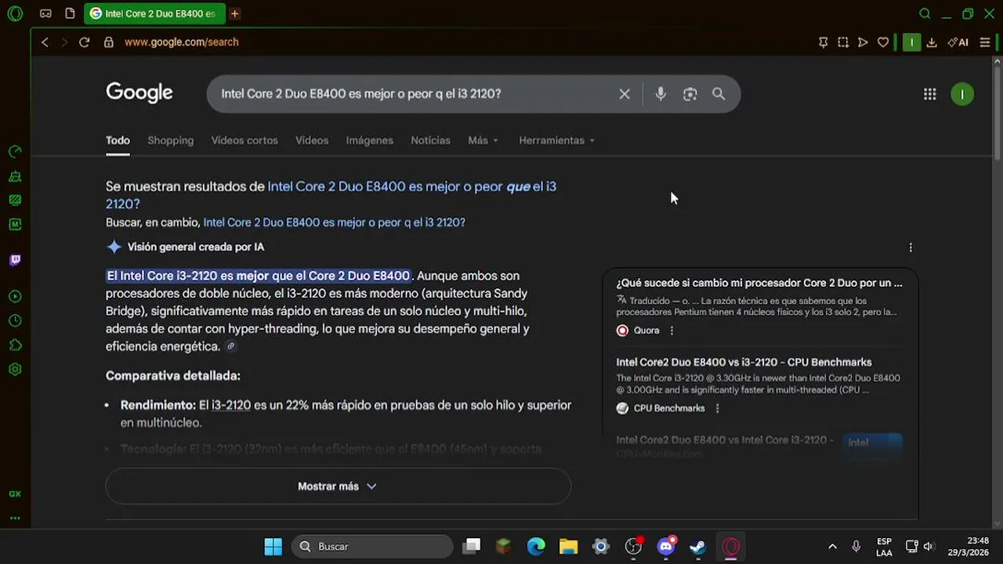Open Quora source three-dot menu
The image size is (1003, 564).
click(672, 331)
